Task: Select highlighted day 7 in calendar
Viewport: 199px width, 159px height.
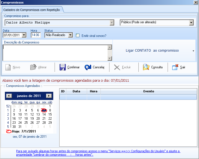Action: [x=44, y=110]
